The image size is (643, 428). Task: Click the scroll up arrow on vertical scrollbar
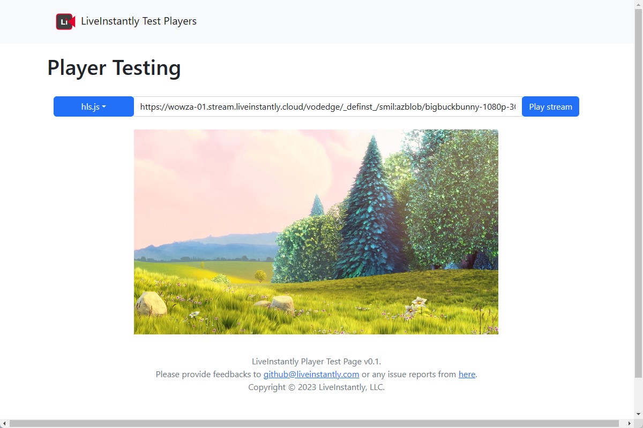point(638,4)
